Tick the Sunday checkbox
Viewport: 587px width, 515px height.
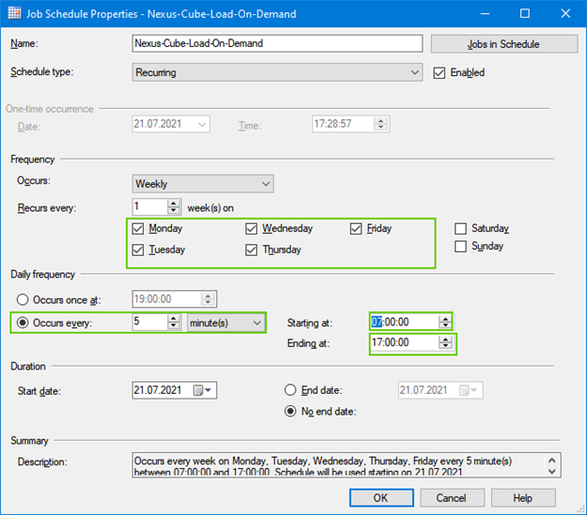point(461,247)
